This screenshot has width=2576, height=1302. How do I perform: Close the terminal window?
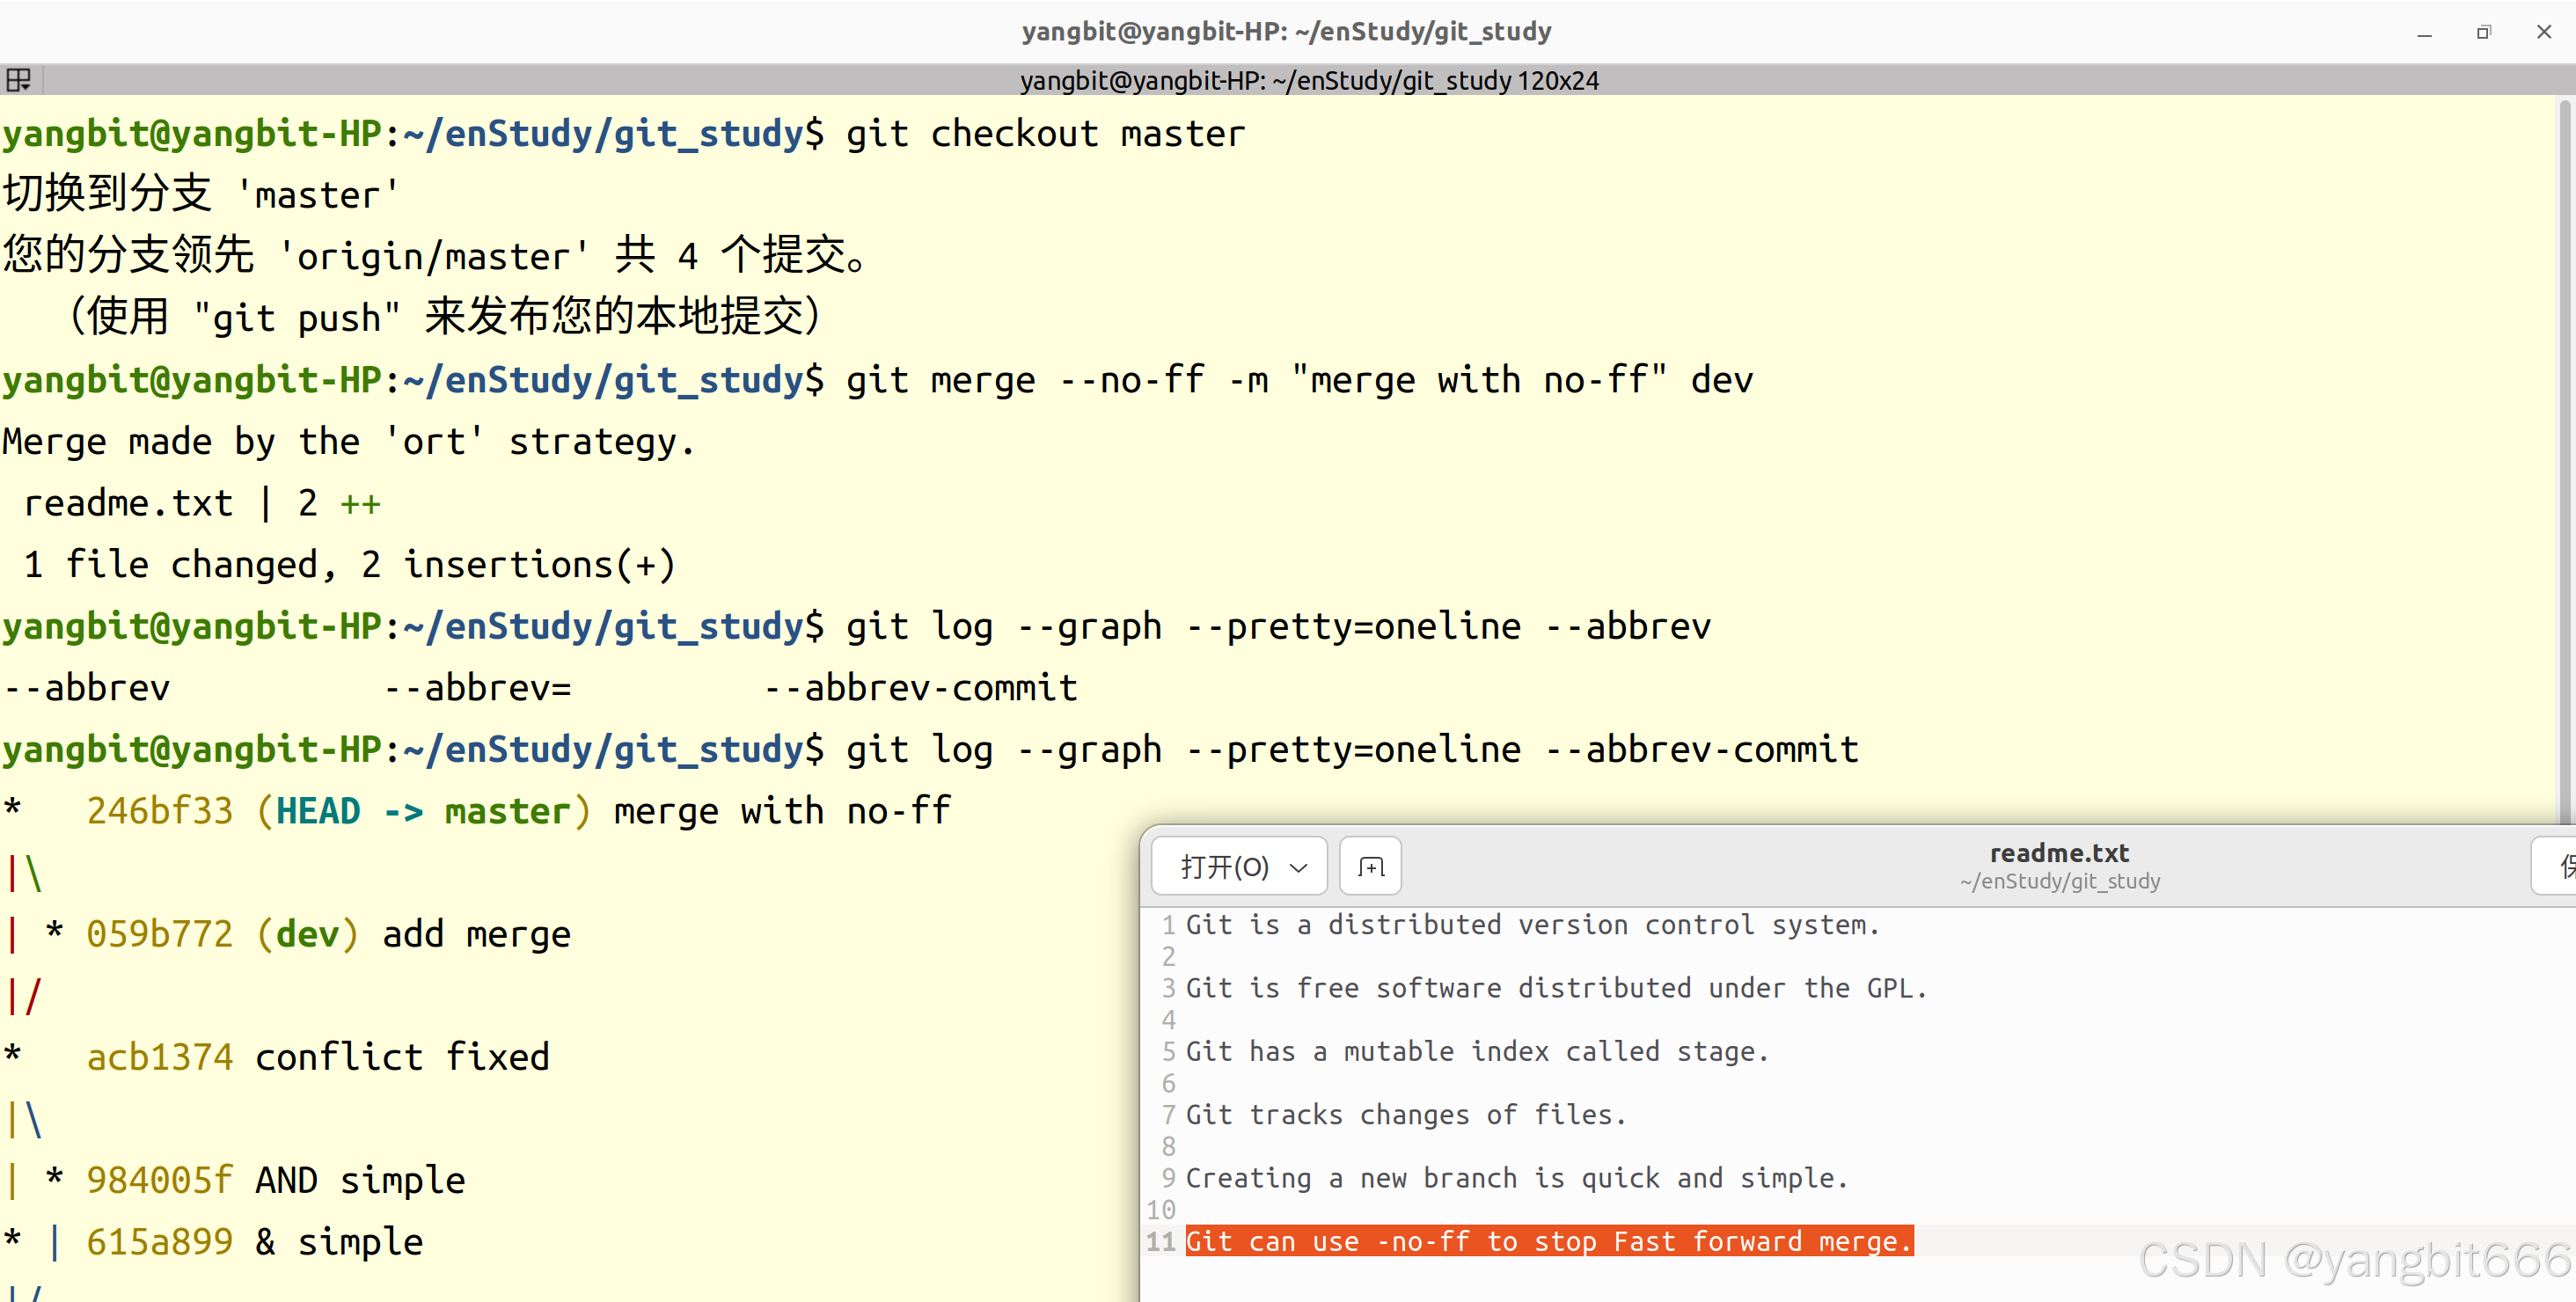click(x=2544, y=33)
